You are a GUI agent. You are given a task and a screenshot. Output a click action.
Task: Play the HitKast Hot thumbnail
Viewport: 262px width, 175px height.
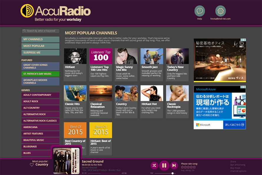[152, 93]
